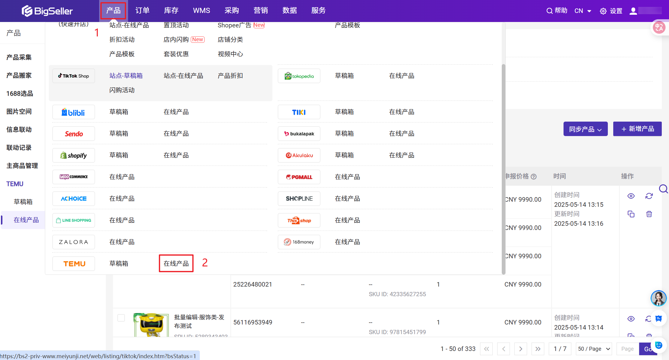This screenshot has height=360, width=669.
Task: Open TEMU 在线产品 in dropdown menu
Action: coord(176,264)
